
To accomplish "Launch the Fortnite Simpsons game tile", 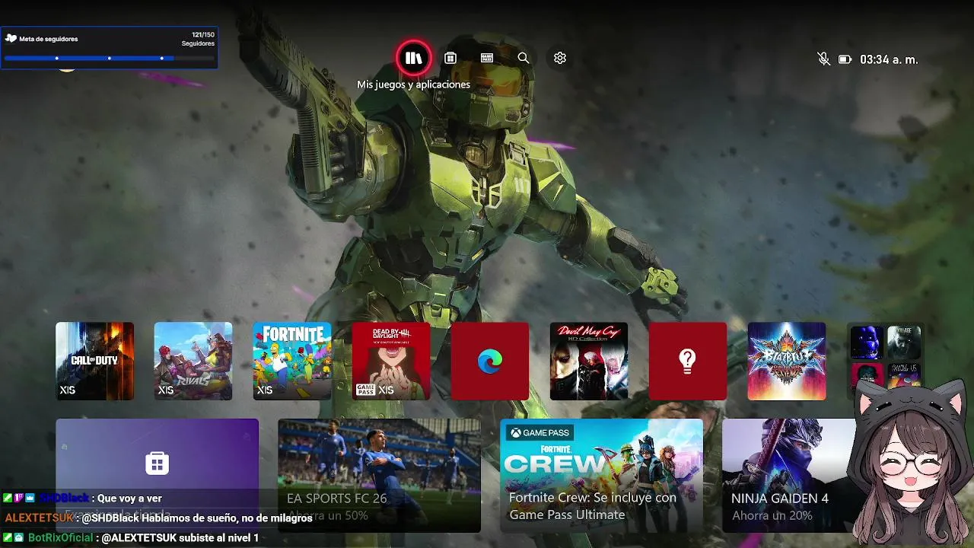I will pyautogui.click(x=292, y=361).
